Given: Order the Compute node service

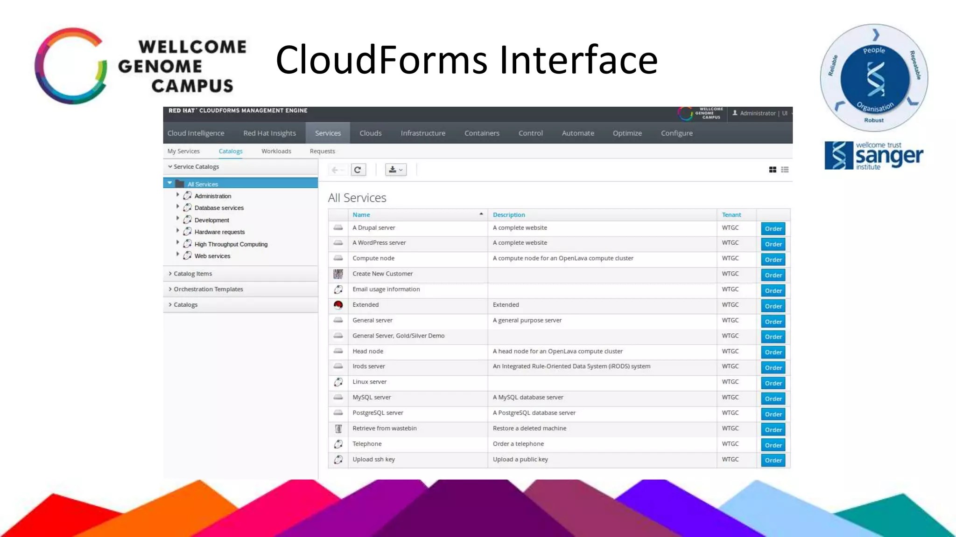Looking at the screenshot, I should (773, 260).
